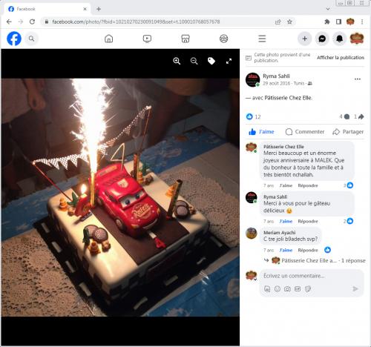This screenshot has height=347, width=371.
Task: Enter fullscreen photo view
Action: click(x=229, y=61)
